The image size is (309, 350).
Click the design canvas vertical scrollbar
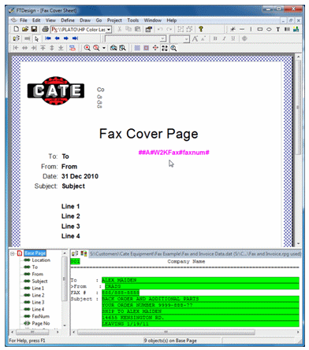coord(298,107)
